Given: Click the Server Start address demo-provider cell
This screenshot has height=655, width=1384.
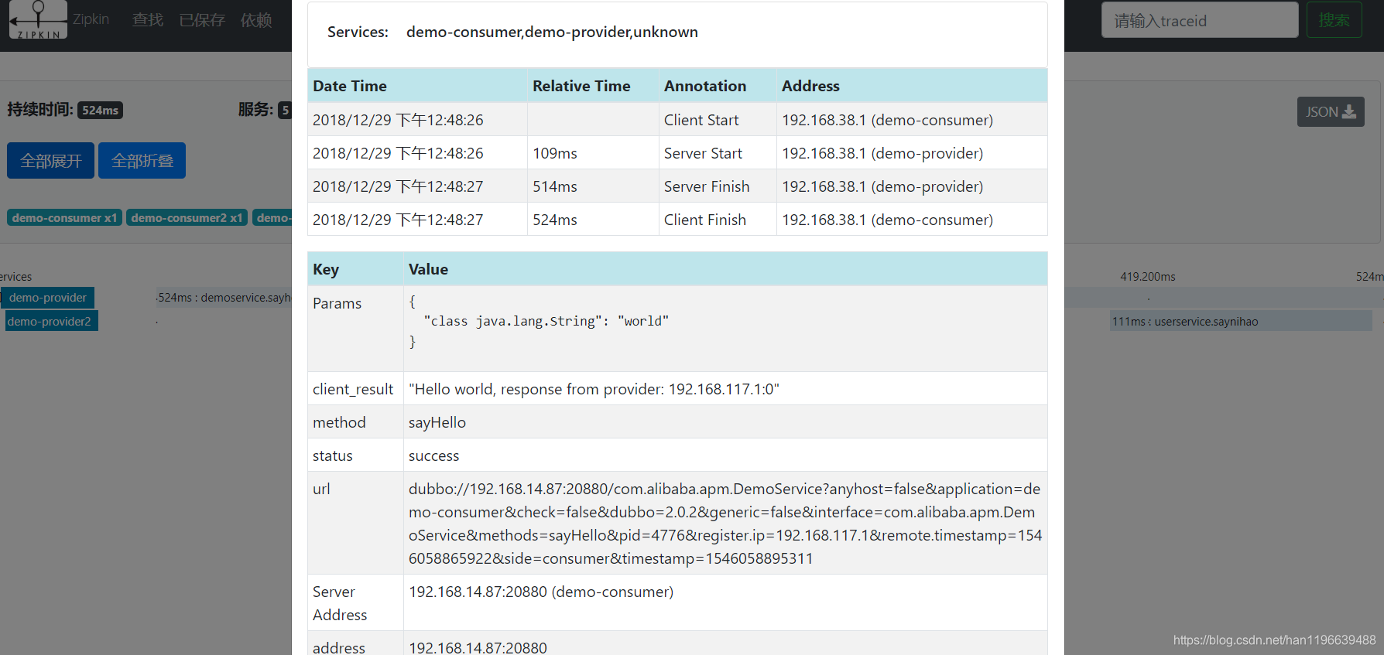Looking at the screenshot, I should click(x=912, y=153).
